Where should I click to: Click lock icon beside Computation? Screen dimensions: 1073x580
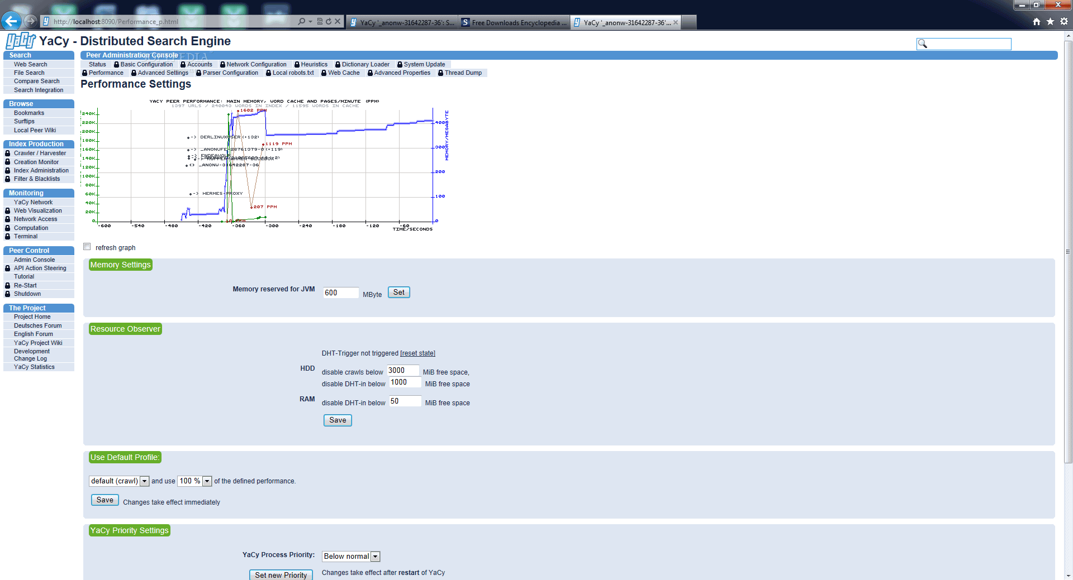(8, 228)
